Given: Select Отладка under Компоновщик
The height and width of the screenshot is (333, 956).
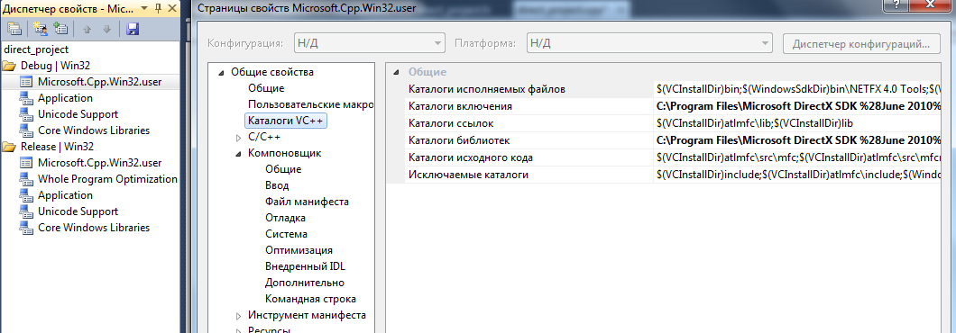Looking at the screenshot, I should click(285, 218).
